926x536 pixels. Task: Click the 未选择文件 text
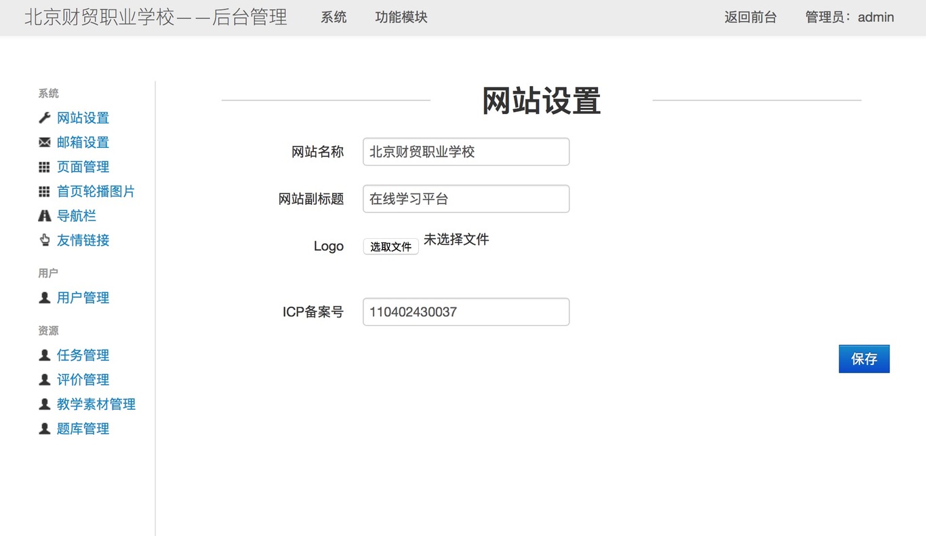click(x=456, y=240)
